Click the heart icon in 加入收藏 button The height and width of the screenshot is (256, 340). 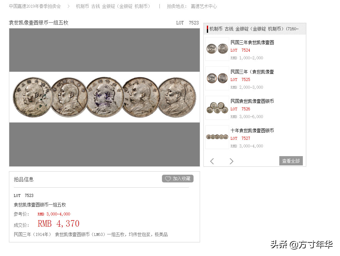[168, 179]
